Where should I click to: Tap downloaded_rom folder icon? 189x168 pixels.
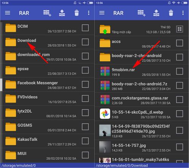pyautogui.click(x=11, y=56)
